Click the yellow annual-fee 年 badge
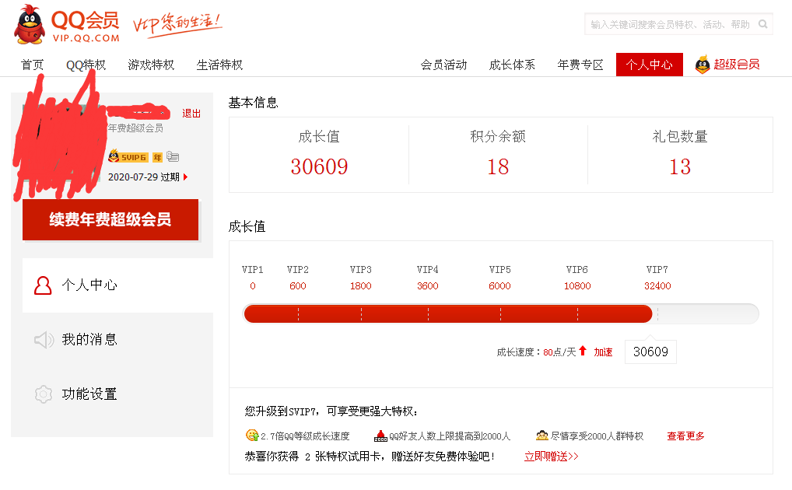792x490 pixels. point(158,158)
